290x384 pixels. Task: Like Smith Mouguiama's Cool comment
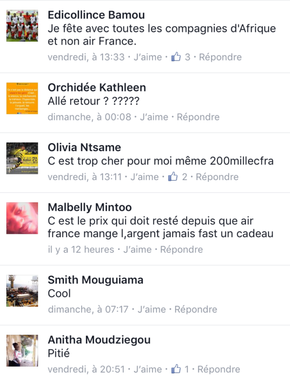point(152,309)
